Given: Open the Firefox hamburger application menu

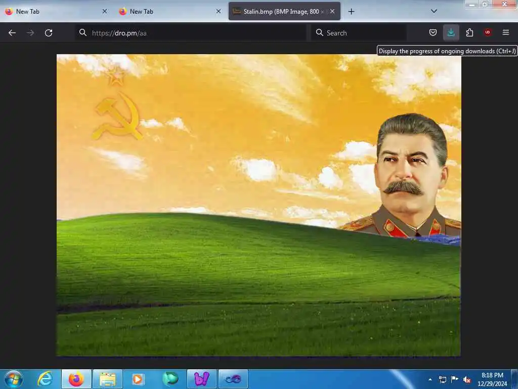Looking at the screenshot, I should 506,32.
